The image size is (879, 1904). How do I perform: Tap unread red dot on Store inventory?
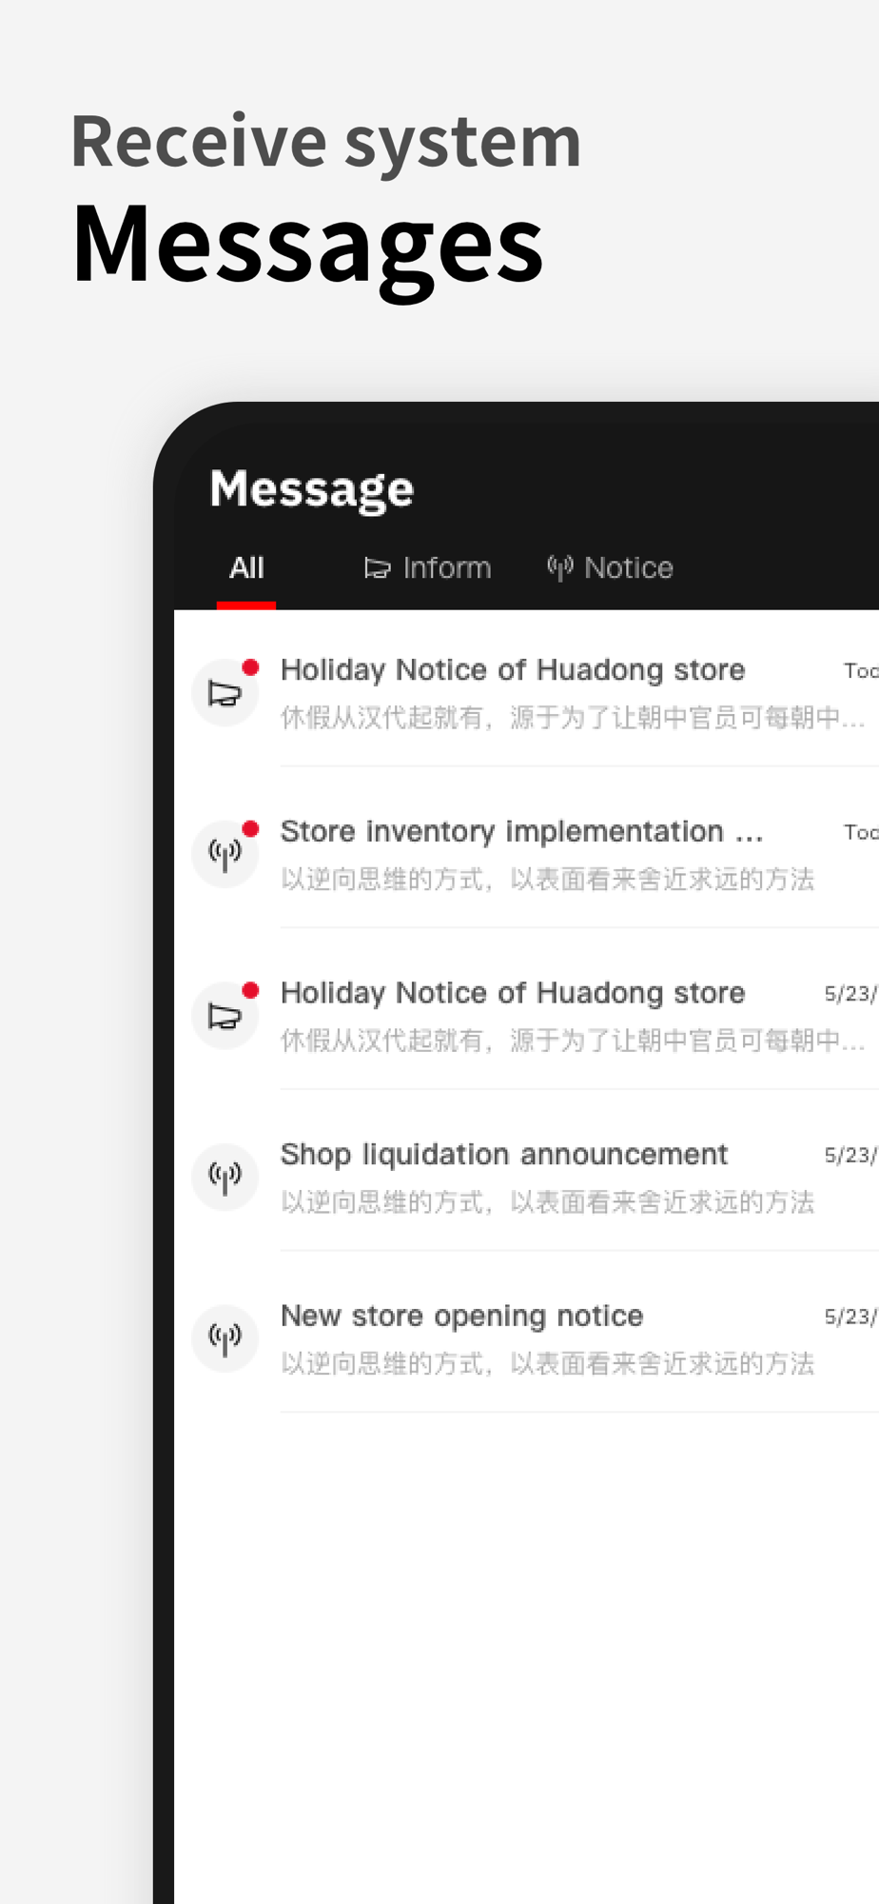251,829
